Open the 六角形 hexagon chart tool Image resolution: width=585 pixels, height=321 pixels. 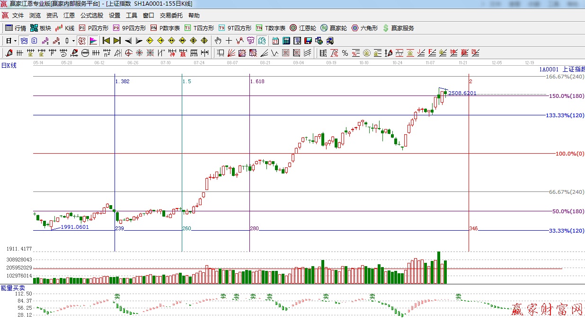click(x=364, y=28)
